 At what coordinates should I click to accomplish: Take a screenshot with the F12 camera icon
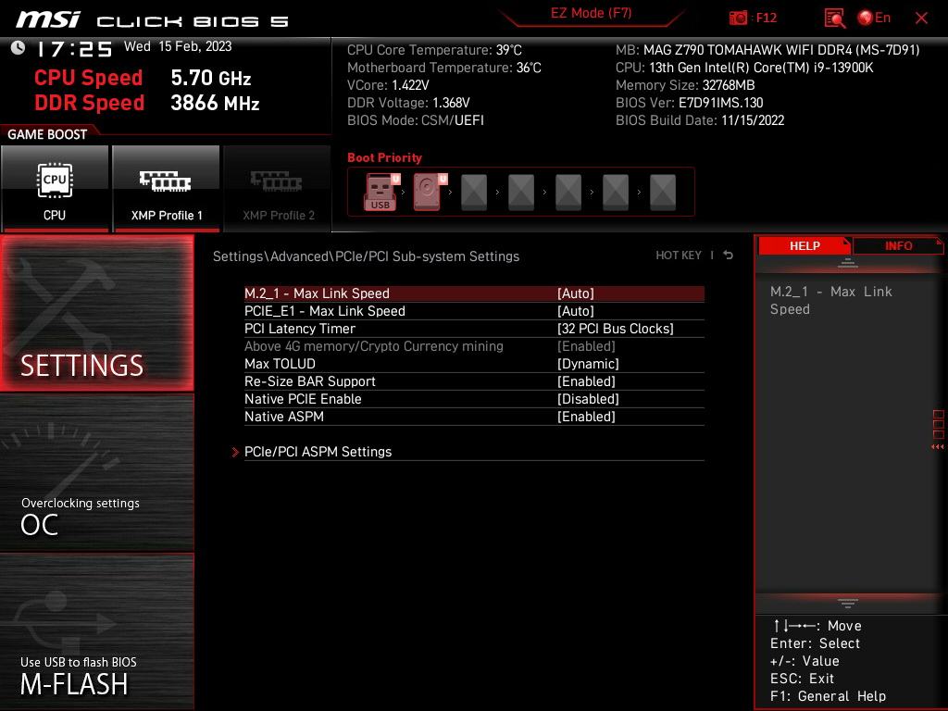click(738, 18)
